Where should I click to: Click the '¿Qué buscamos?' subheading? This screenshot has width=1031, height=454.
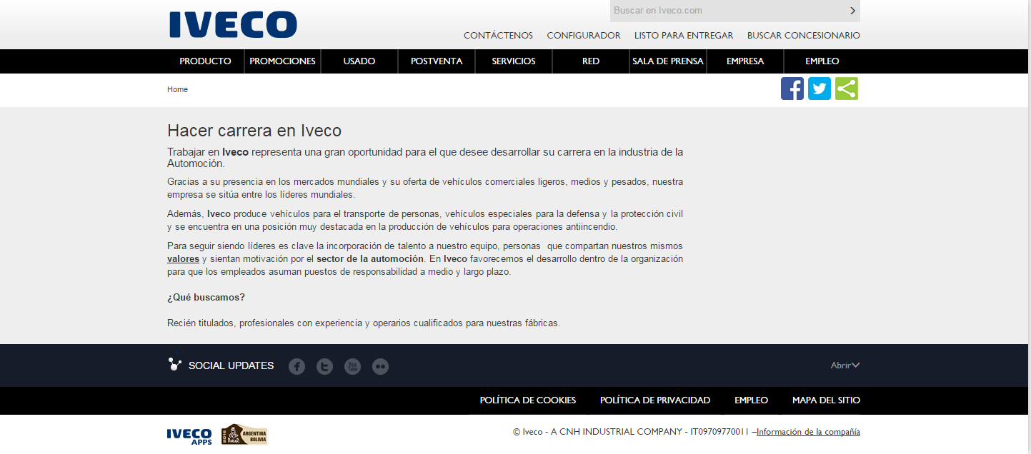(206, 297)
